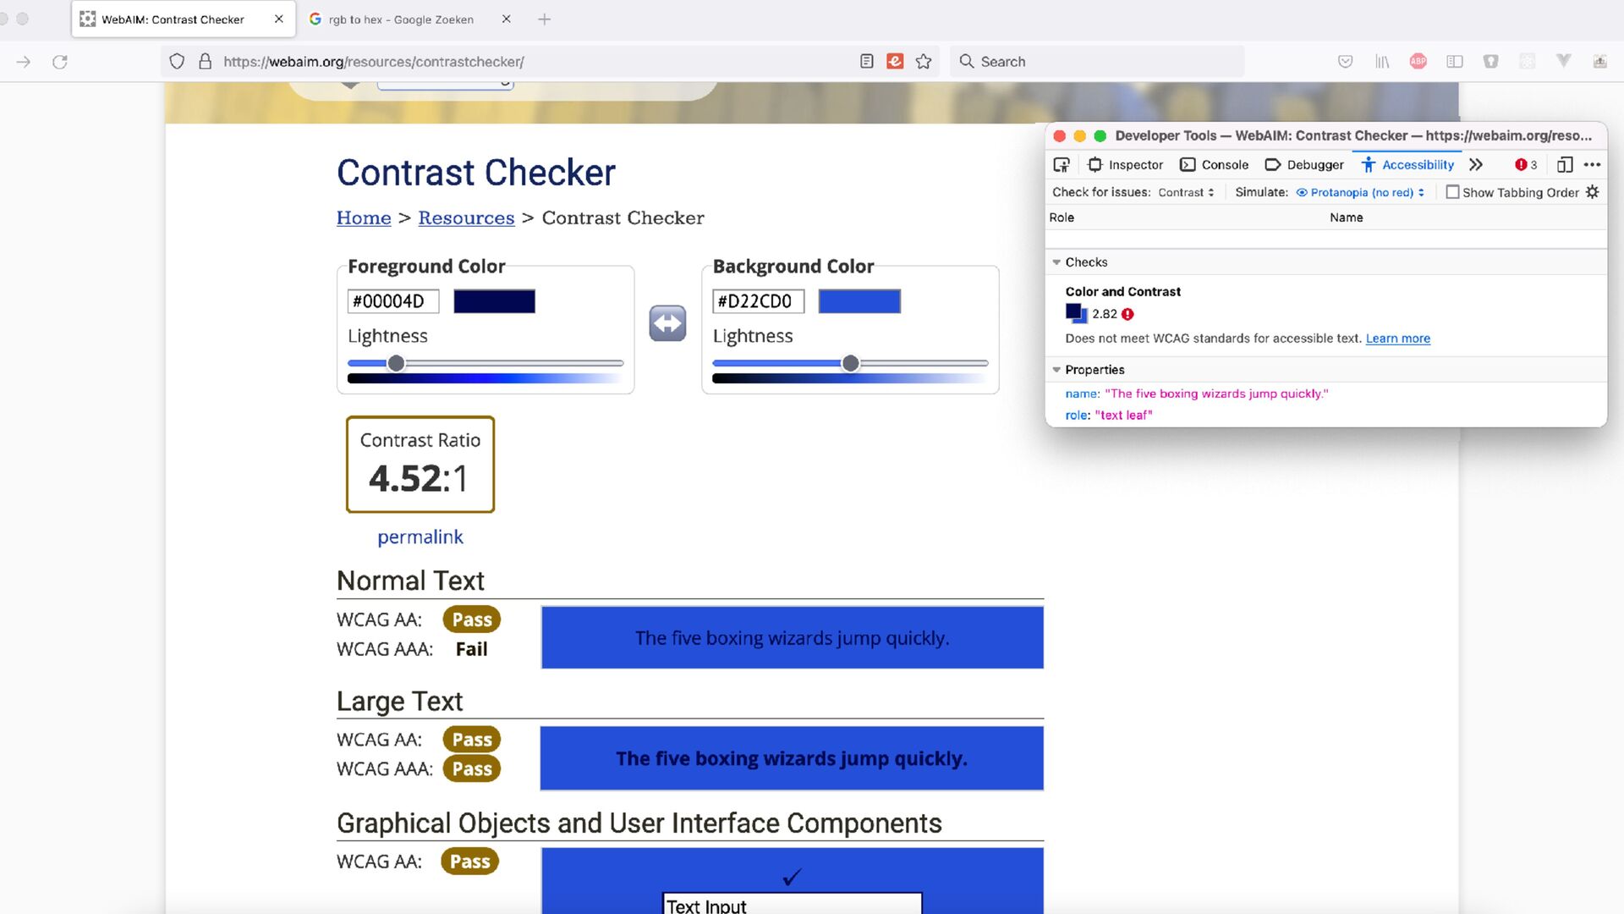Select the role "text leaf" property row
Viewport: 1624px width, 914px height.
point(1325,415)
